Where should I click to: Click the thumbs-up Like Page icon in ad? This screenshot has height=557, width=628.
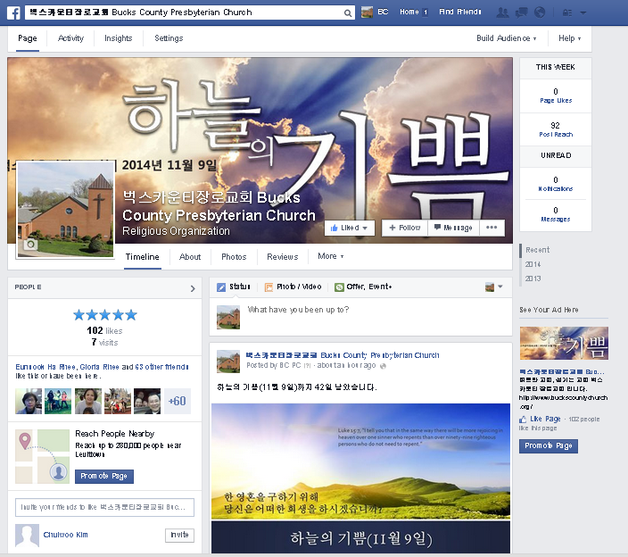tap(523, 420)
